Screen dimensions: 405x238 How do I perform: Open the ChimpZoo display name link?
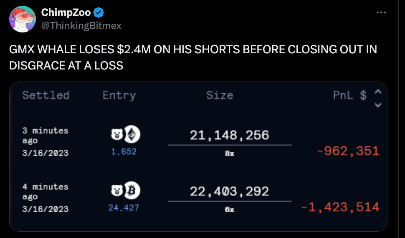66,12
